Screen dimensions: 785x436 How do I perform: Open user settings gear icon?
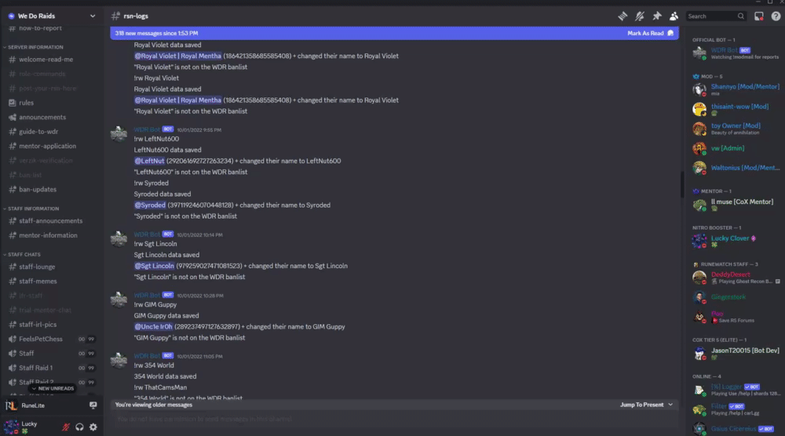coord(93,427)
